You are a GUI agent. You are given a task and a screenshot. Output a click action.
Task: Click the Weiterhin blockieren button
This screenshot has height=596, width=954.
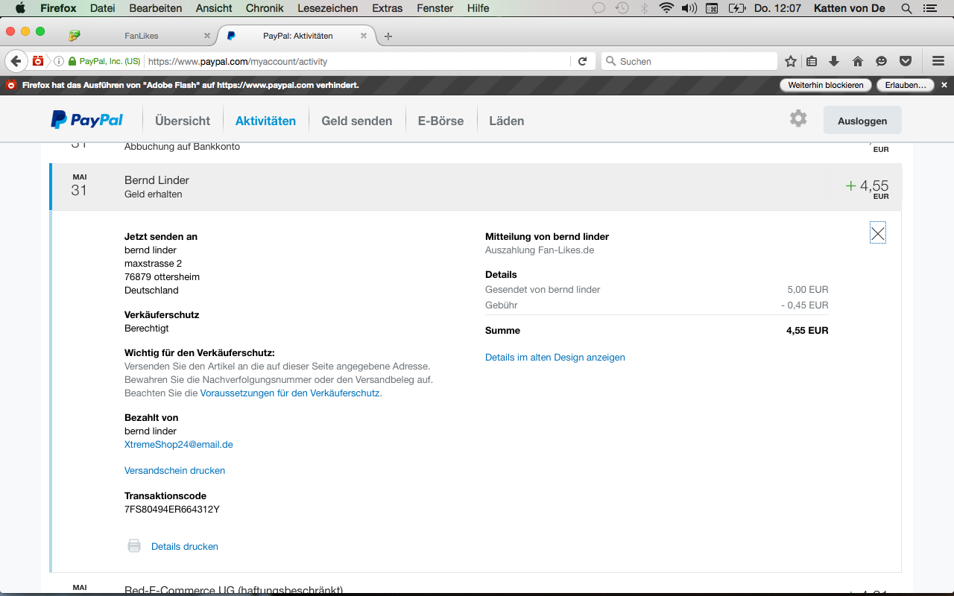coord(826,85)
